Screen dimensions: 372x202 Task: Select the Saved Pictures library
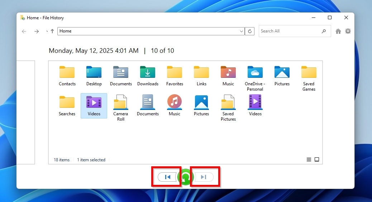228,108
